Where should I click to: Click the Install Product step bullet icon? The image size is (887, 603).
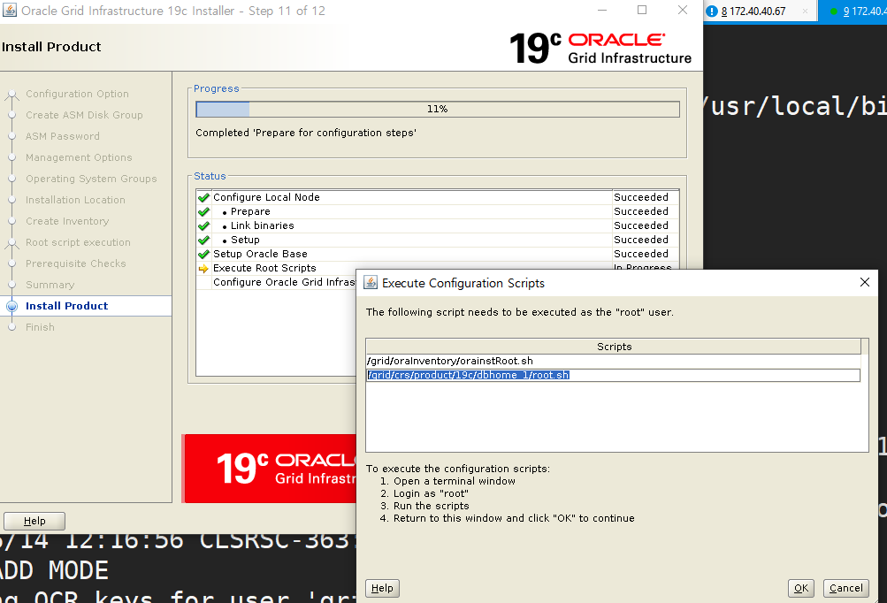point(11,306)
